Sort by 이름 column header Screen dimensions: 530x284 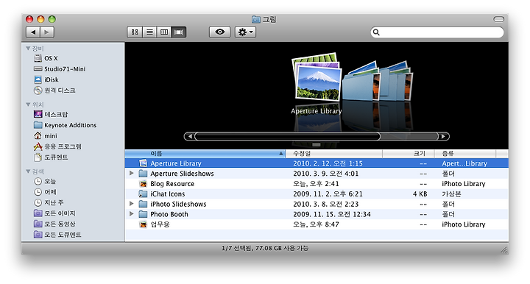pyautogui.click(x=205, y=154)
